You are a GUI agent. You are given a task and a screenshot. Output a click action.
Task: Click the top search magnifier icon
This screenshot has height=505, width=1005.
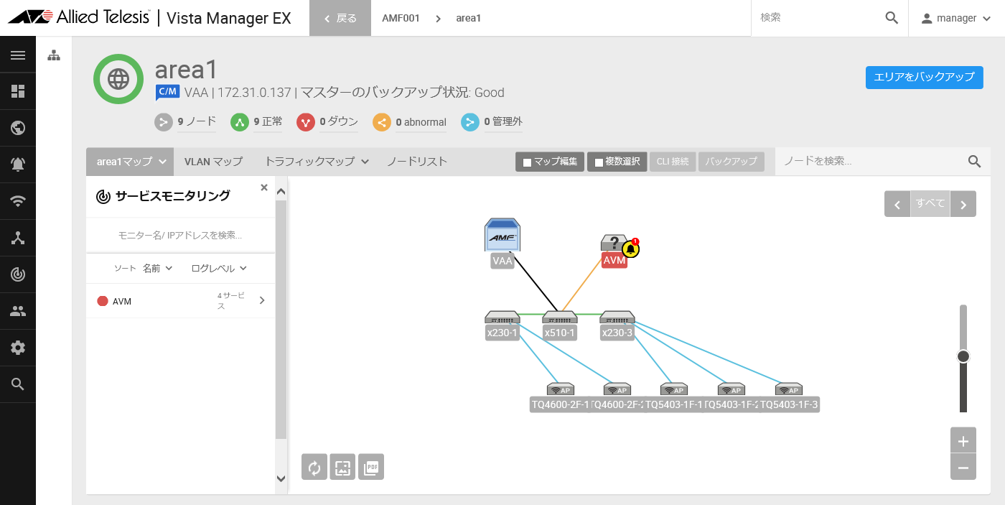[892, 18]
